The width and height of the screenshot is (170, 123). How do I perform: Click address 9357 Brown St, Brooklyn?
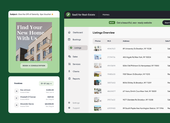click(136, 74)
